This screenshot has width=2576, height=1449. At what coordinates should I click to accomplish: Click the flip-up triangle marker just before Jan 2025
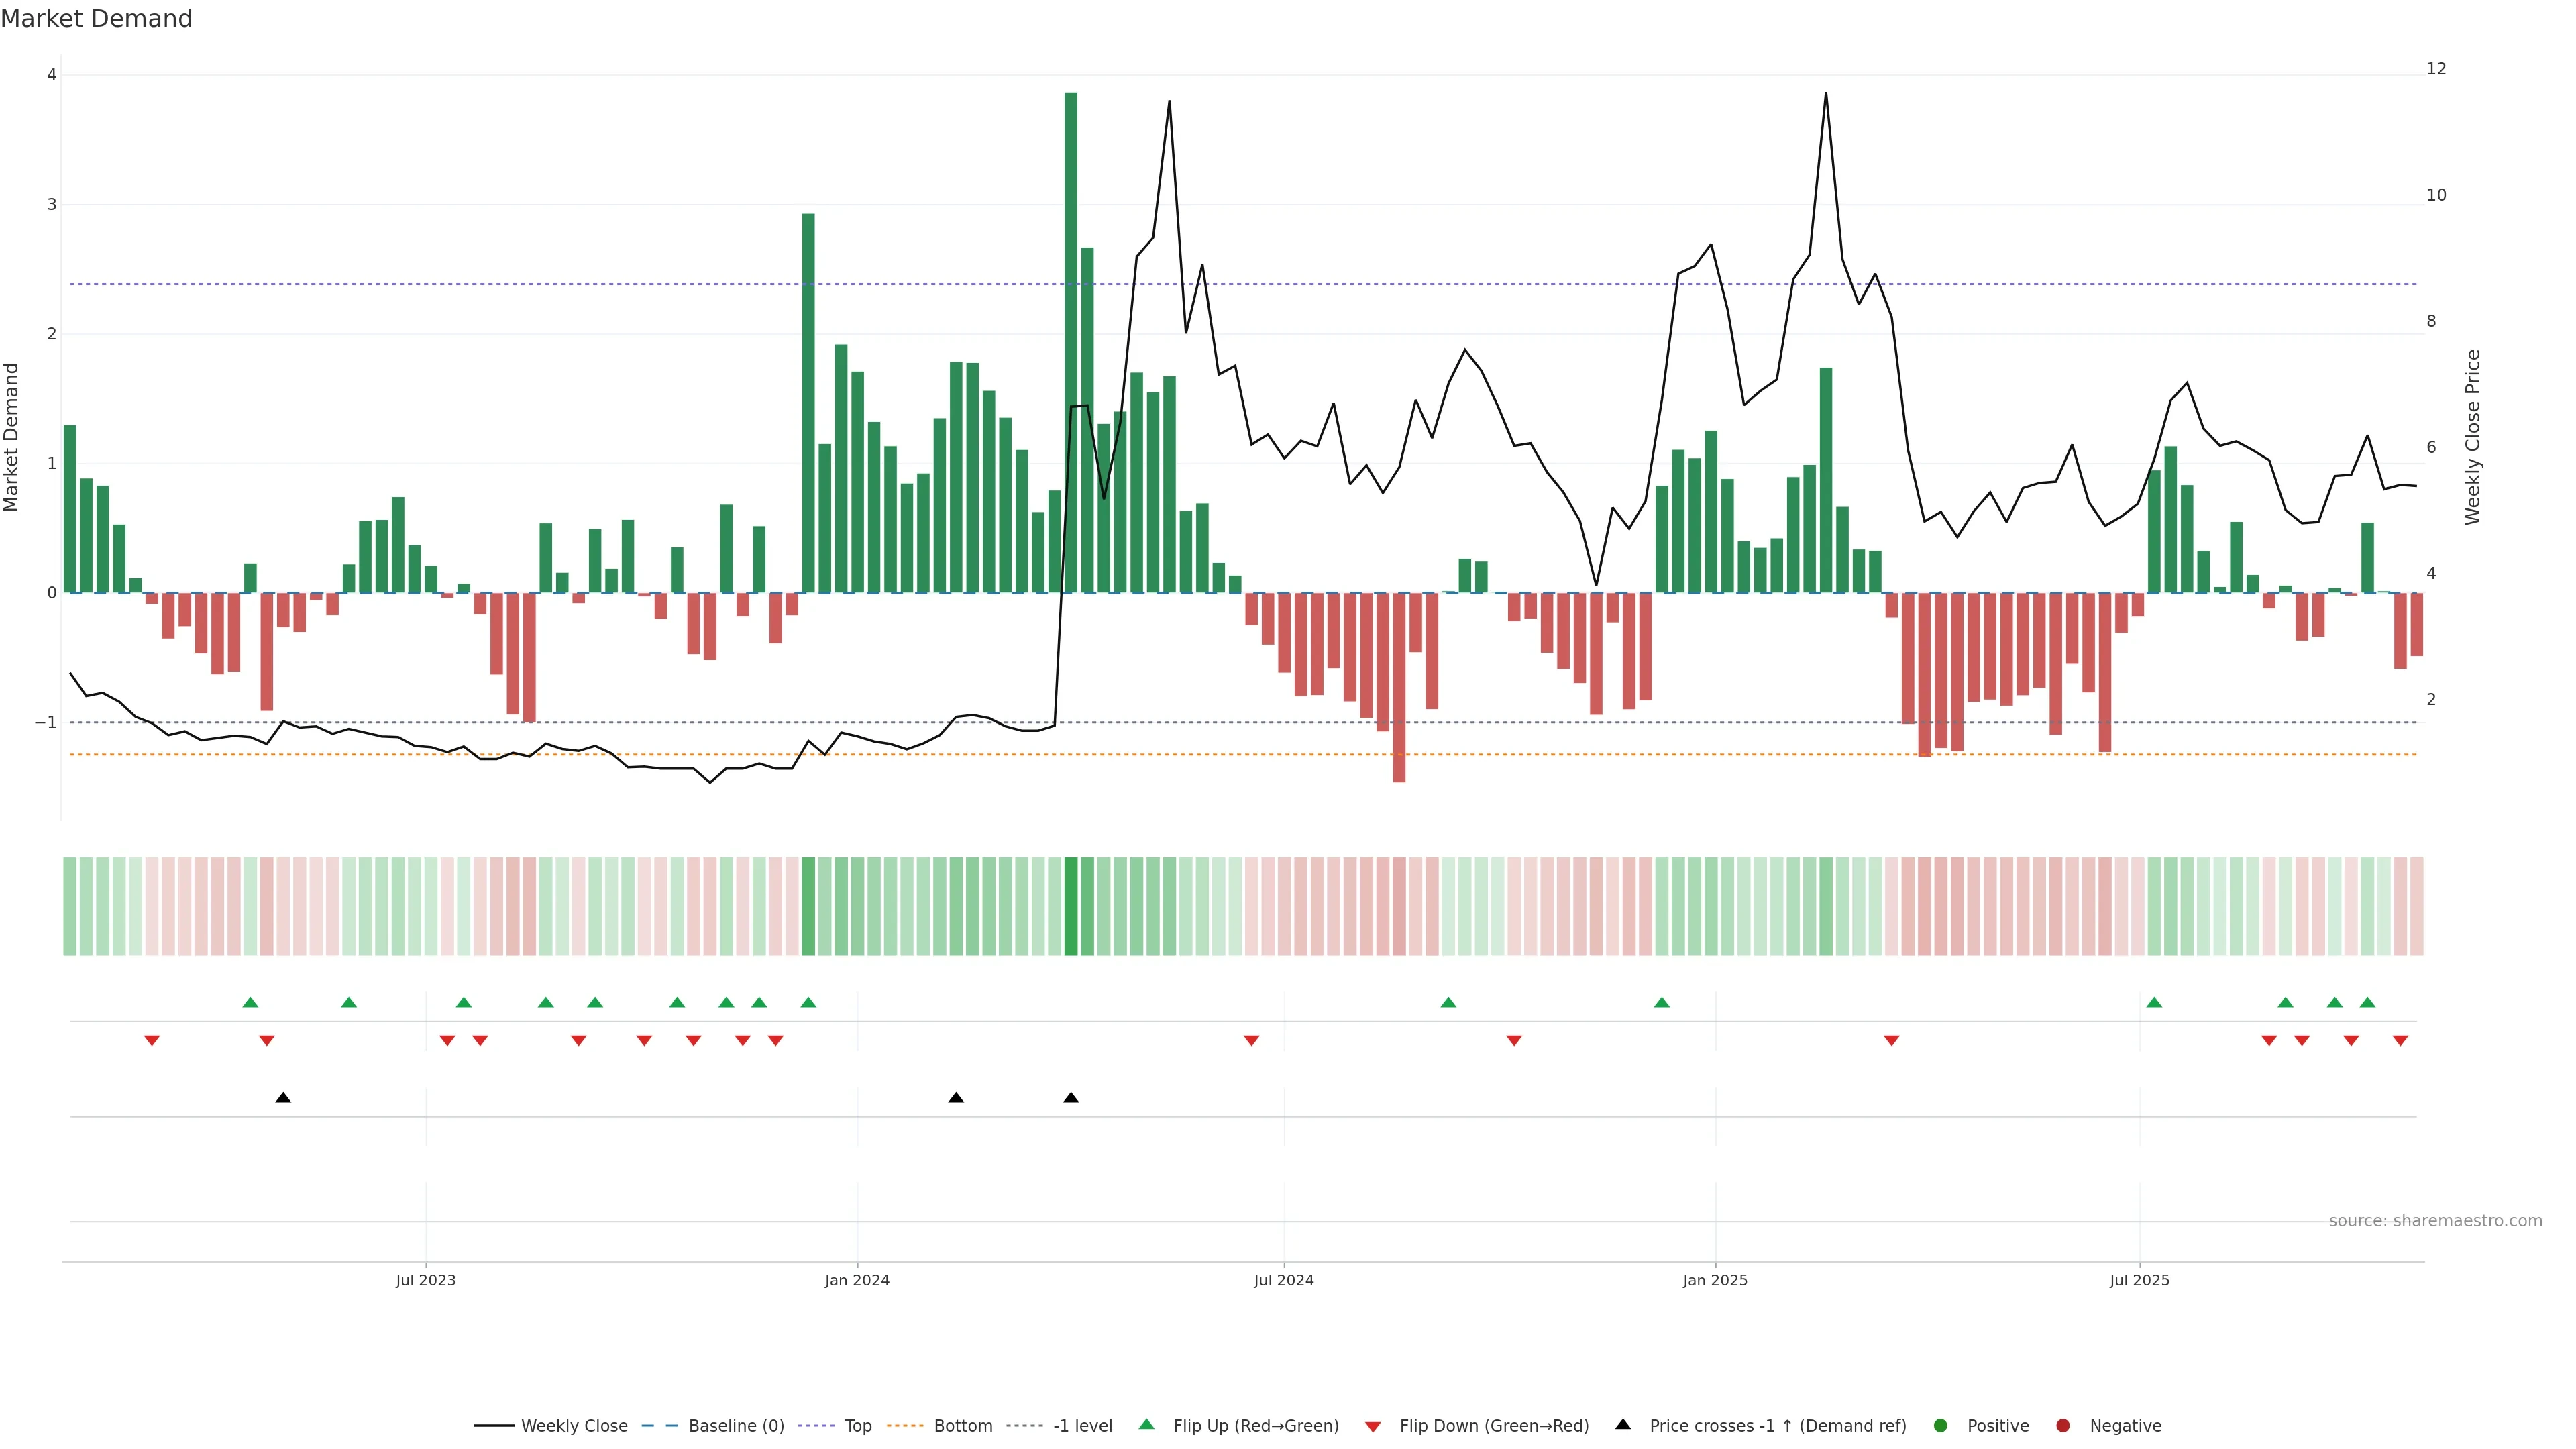1662,1002
